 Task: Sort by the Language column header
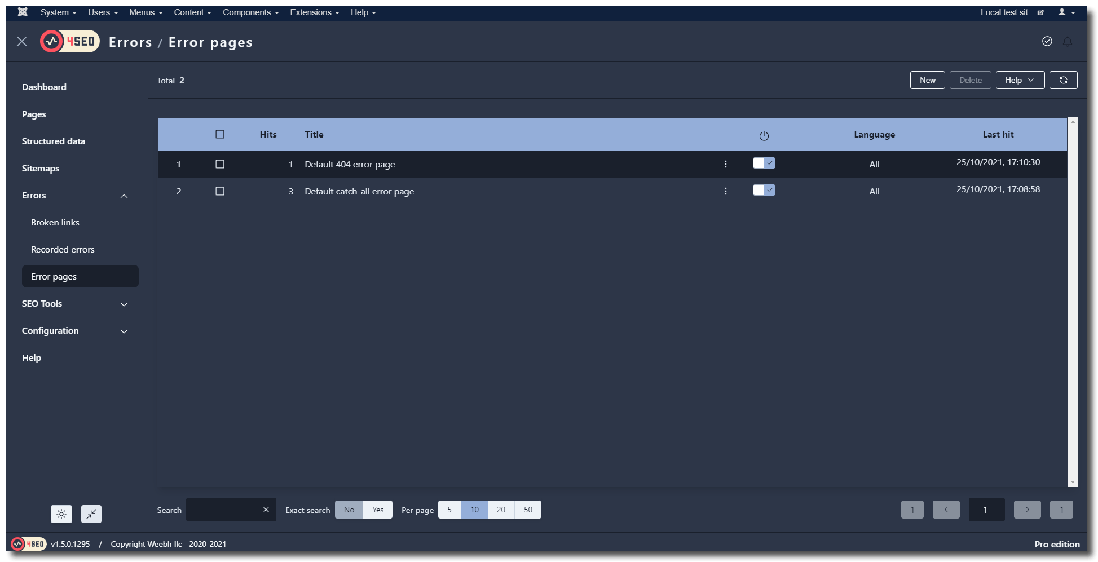tap(874, 135)
